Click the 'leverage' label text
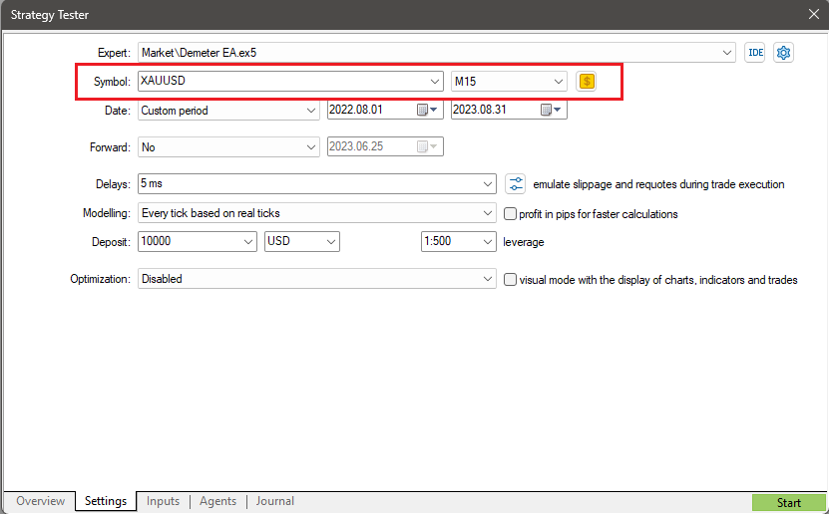Viewport: 829px width, 514px height. click(524, 242)
